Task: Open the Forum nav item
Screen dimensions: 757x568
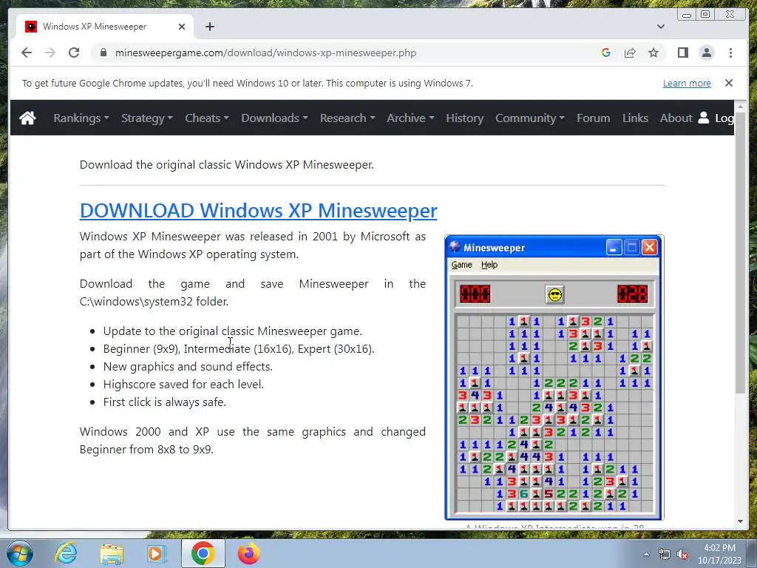Action: coord(593,118)
